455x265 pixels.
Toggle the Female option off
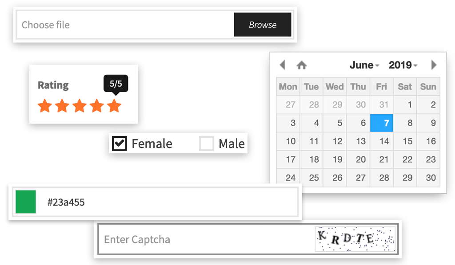[119, 143]
